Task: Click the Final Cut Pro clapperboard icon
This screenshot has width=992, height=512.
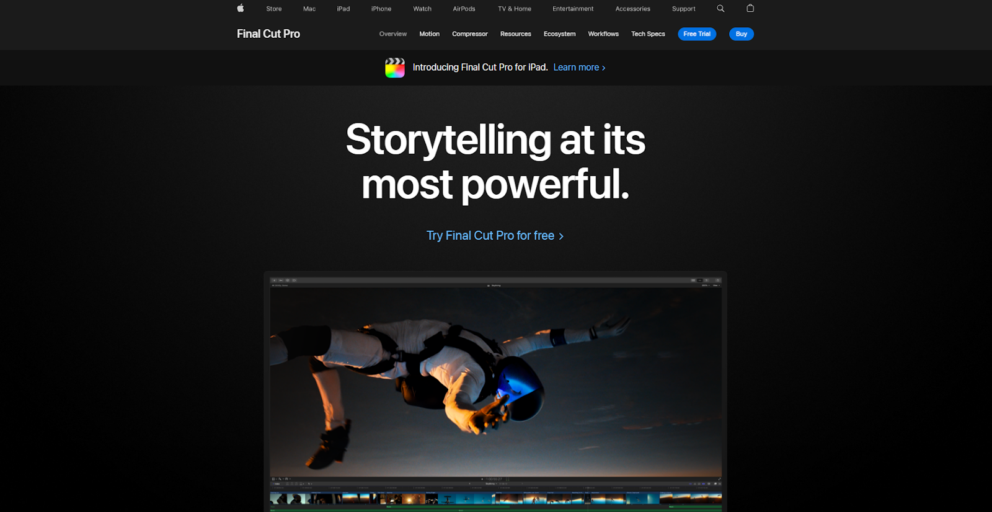Action: click(x=395, y=68)
